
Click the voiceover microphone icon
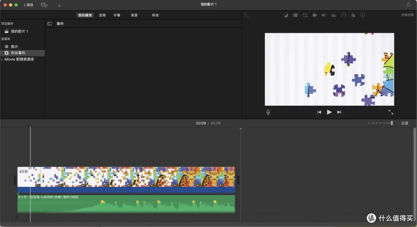tap(268, 112)
